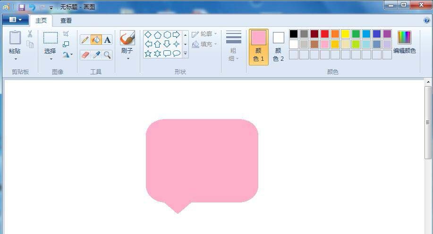Click the vertical scrollbar thumb
This screenshot has width=433, height=234.
pyautogui.click(x=428, y=122)
